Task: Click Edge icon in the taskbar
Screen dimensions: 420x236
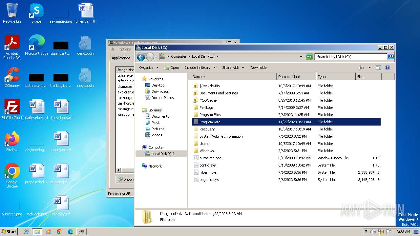Action: 71,232
